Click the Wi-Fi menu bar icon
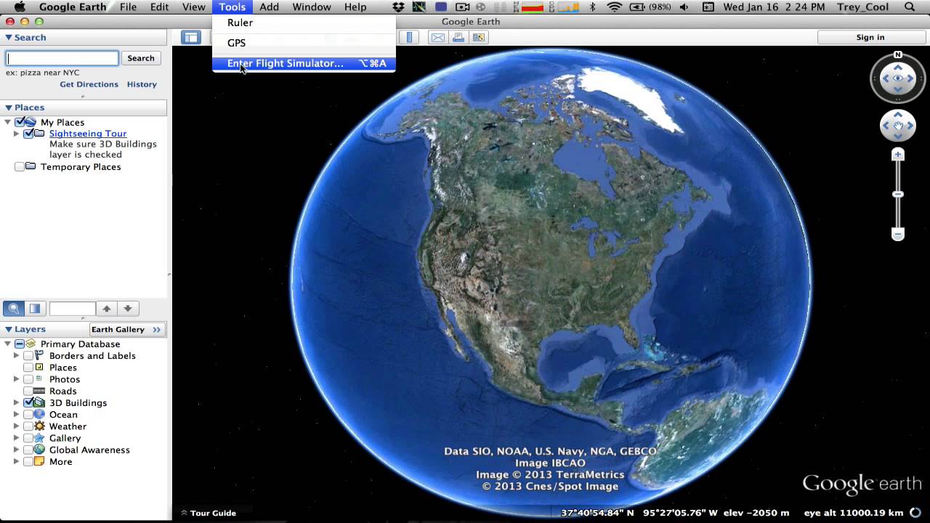 click(615, 7)
